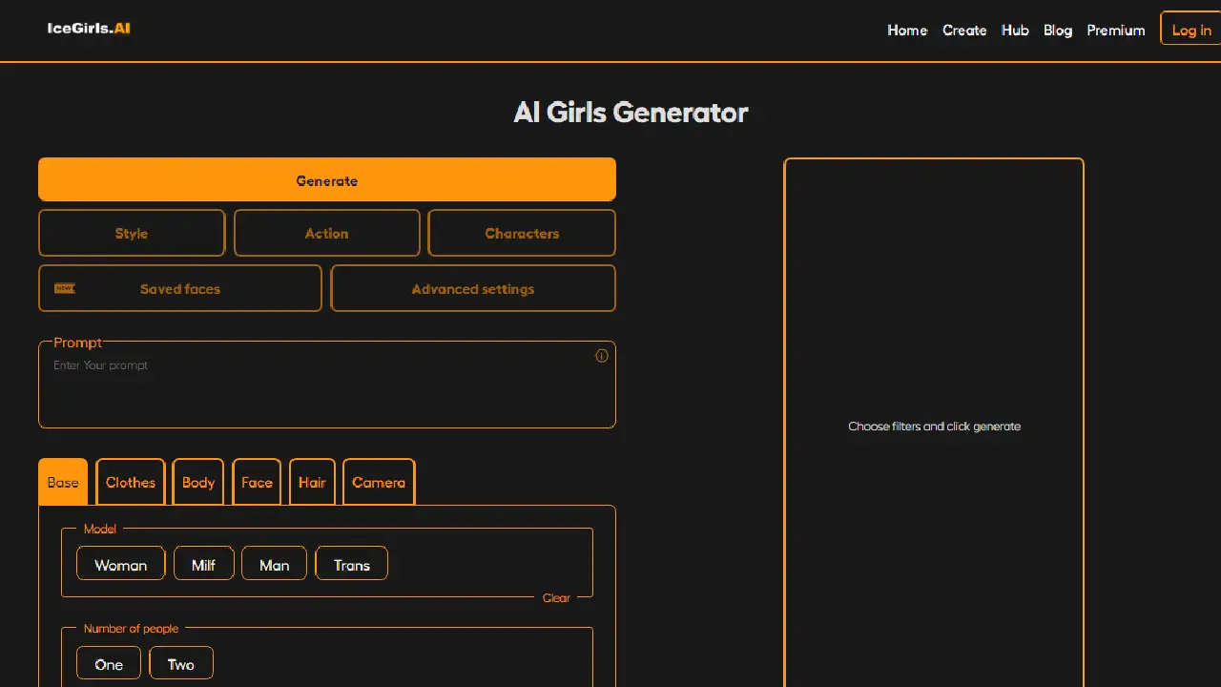Open the Characters selection panel
Image resolution: width=1221 pixels, height=687 pixels.
(x=522, y=234)
